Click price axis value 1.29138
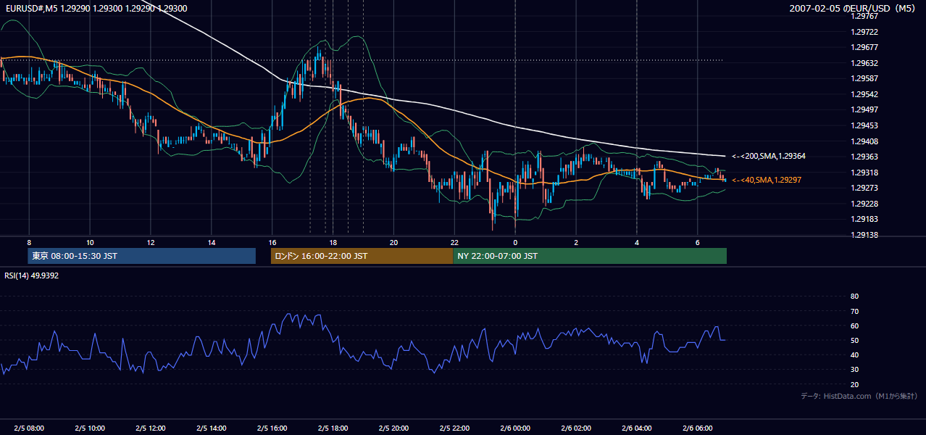The image size is (926, 435). point(864,235)
